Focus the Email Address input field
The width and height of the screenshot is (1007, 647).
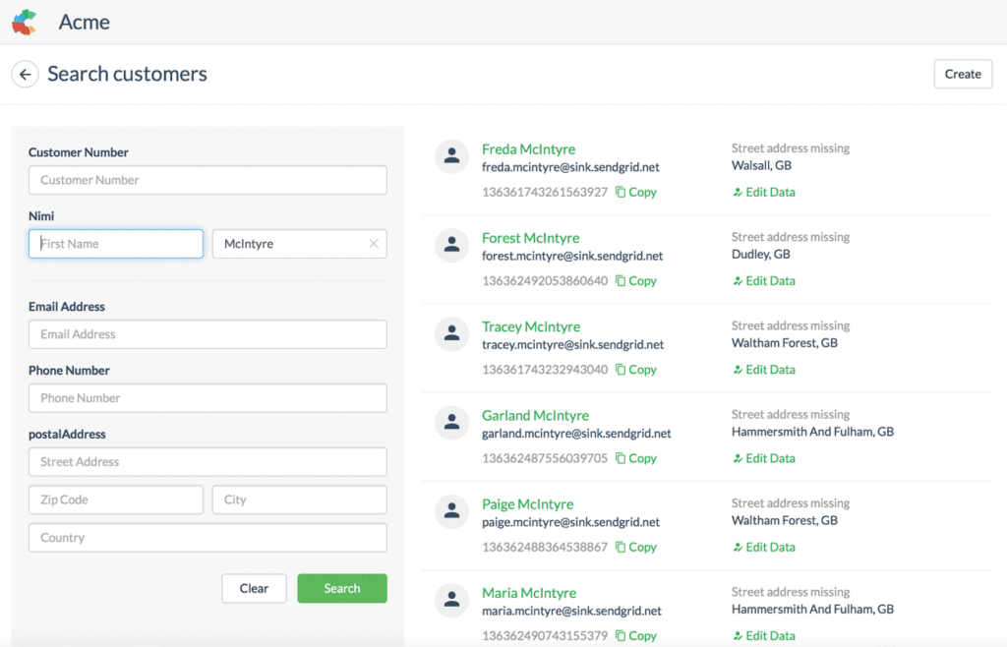[x=207, y=334]
